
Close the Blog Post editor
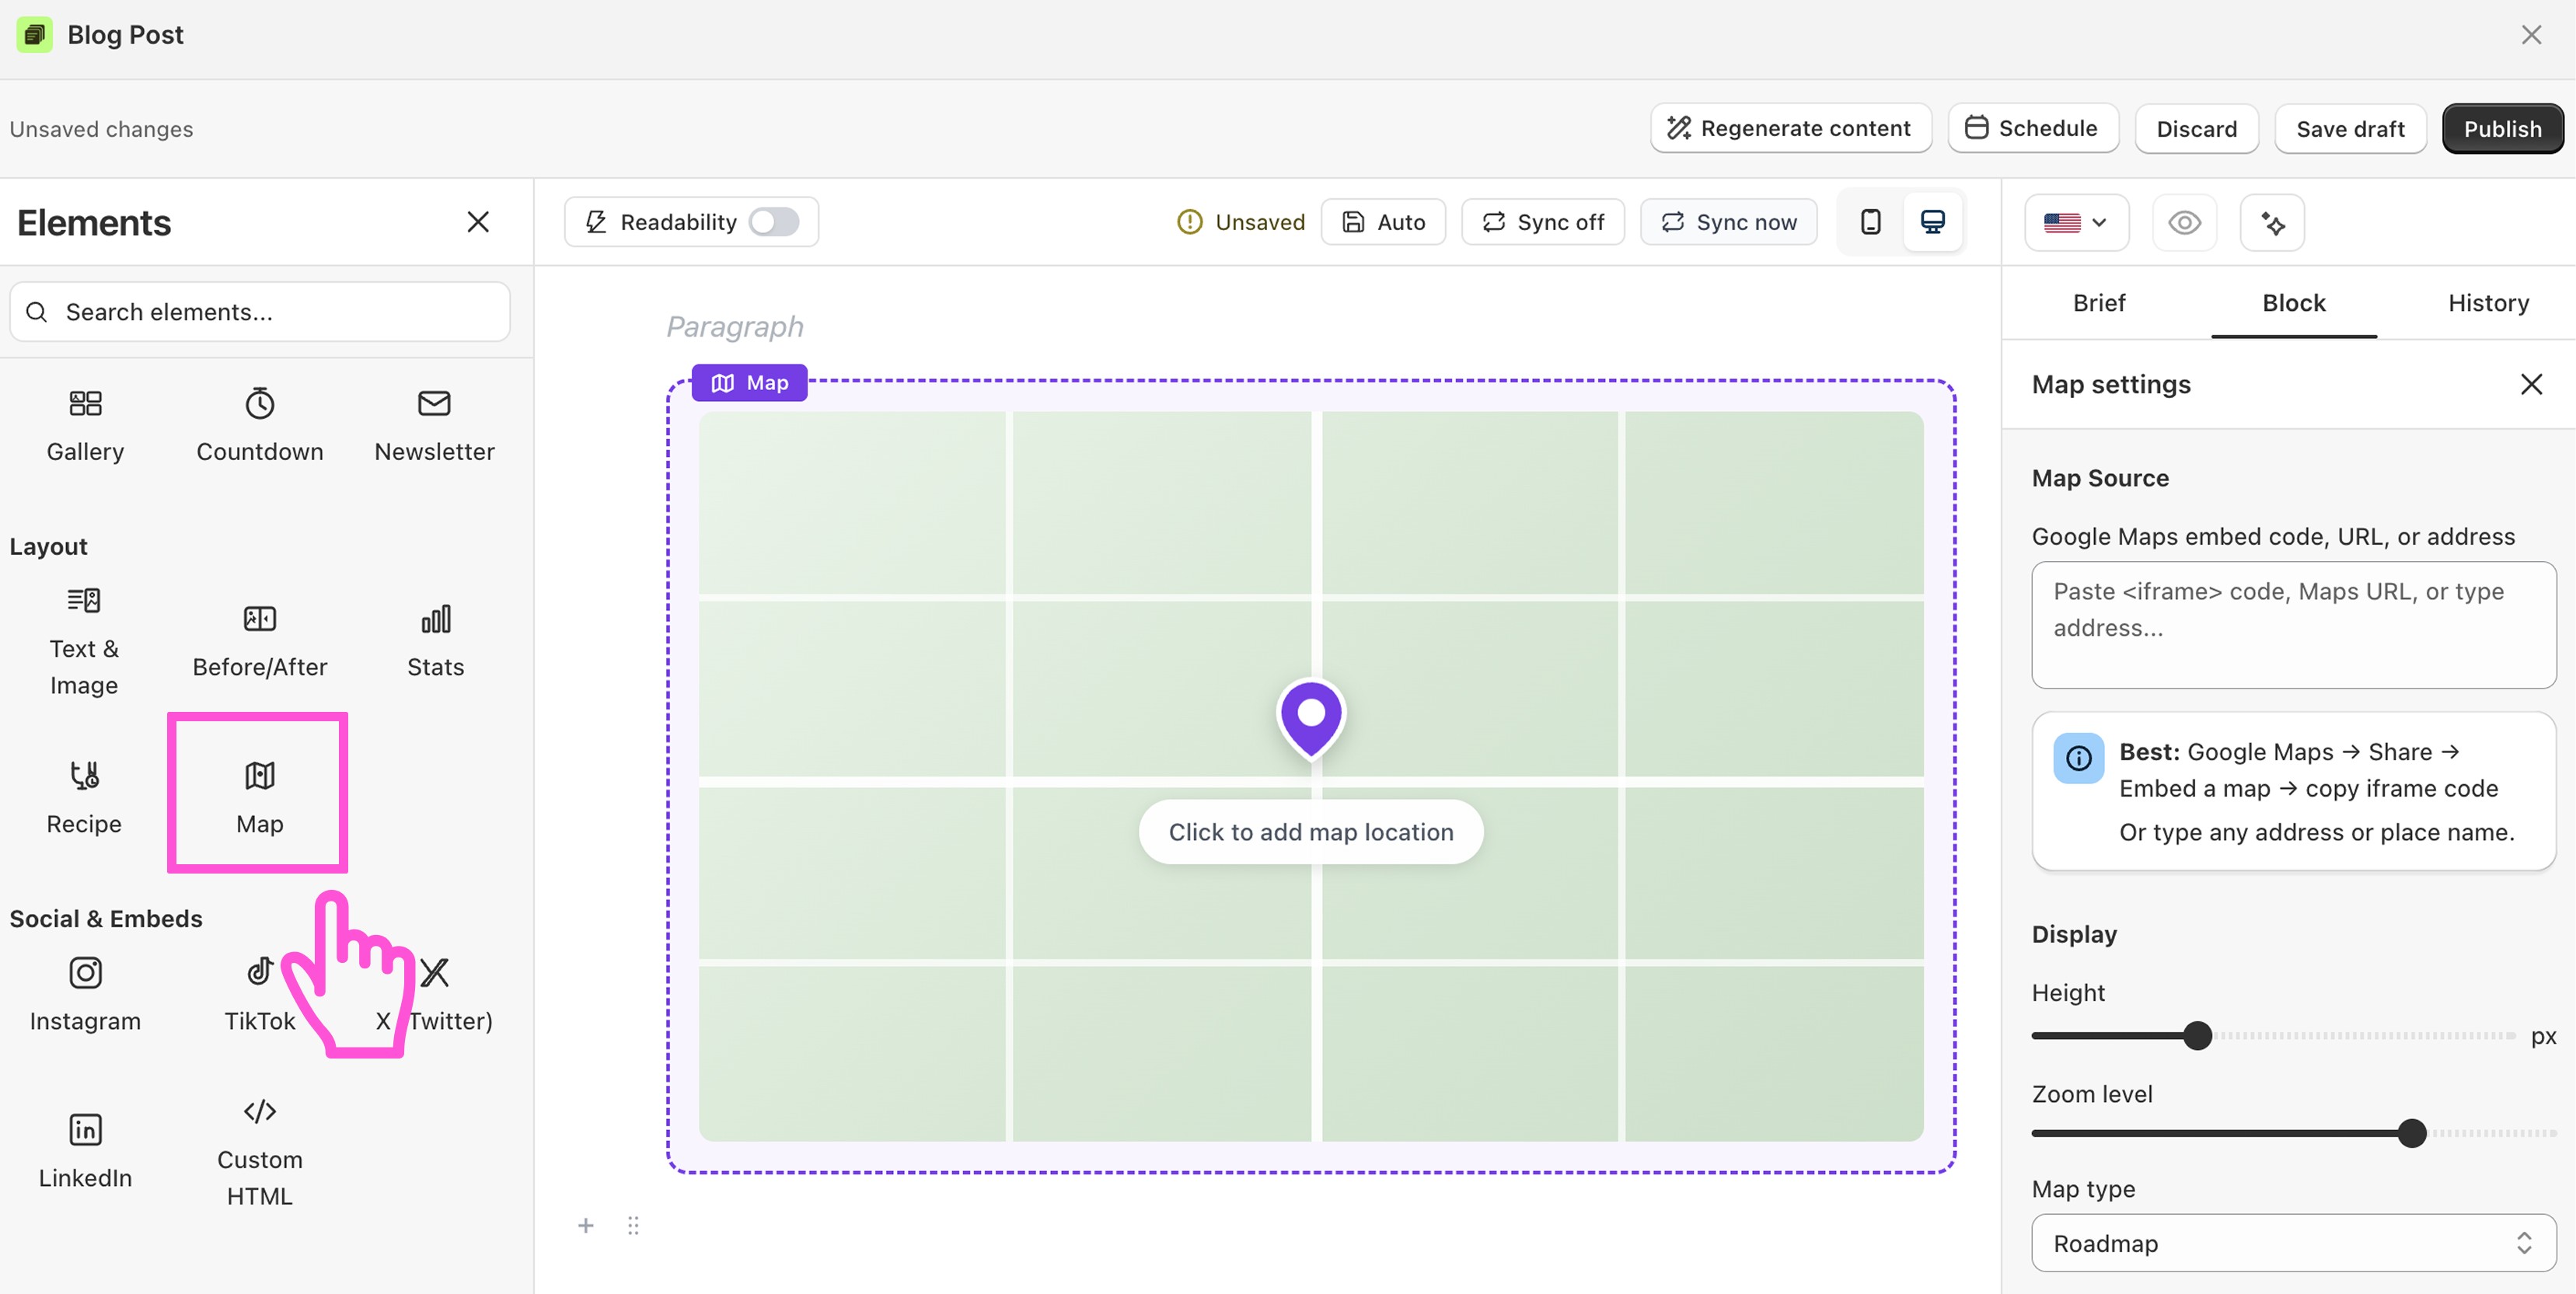point(2530,35)
